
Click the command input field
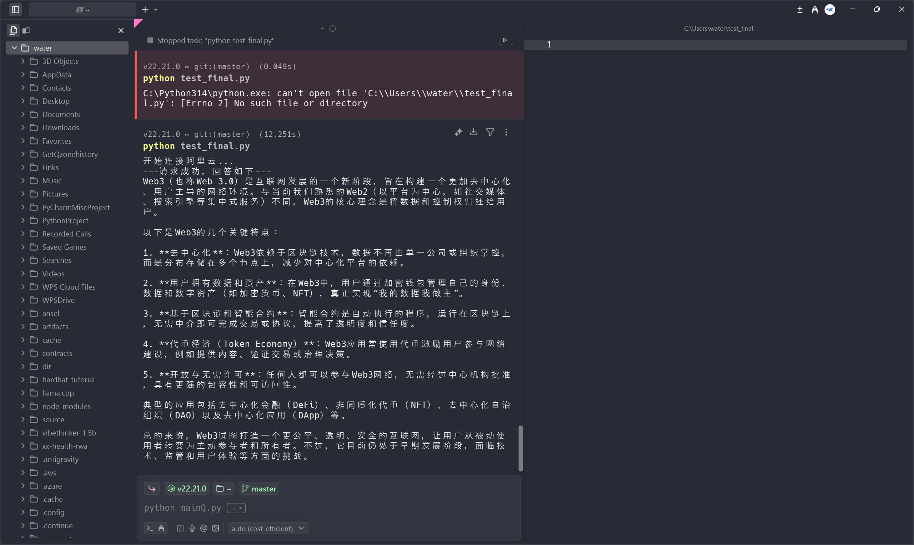point(329,508)
